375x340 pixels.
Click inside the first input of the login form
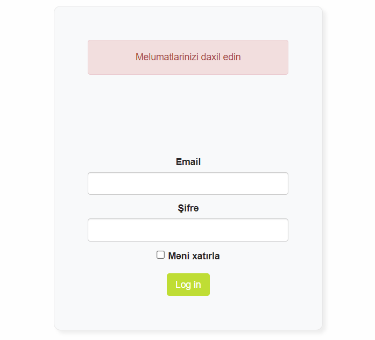tap(188, 183)
